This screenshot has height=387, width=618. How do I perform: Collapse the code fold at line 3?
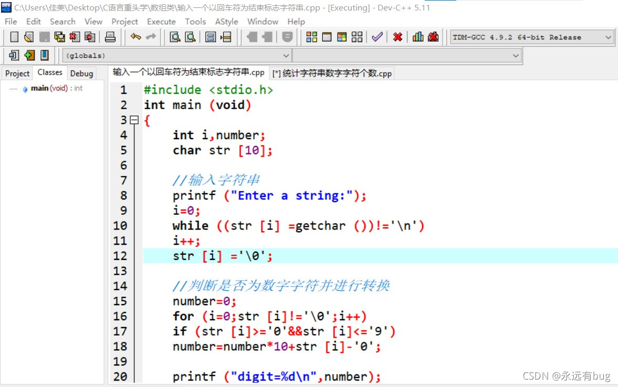click(134, 120)
